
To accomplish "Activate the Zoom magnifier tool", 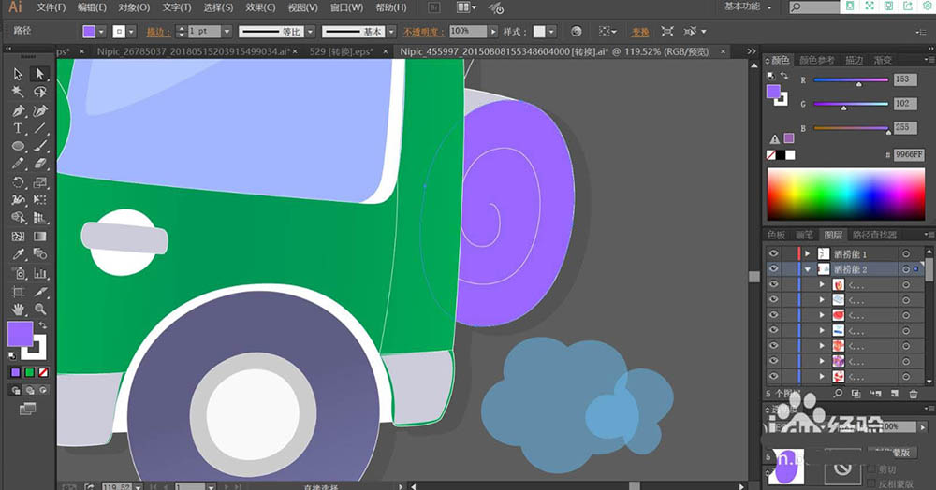I will tap(39, 309).
